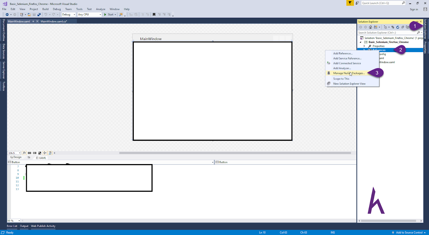Click Sync with Active Document icon
The height and width of the screenshot is (235, 429).
point(393,27)
